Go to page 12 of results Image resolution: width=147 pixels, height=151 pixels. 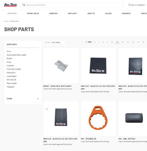coord(122,42)
